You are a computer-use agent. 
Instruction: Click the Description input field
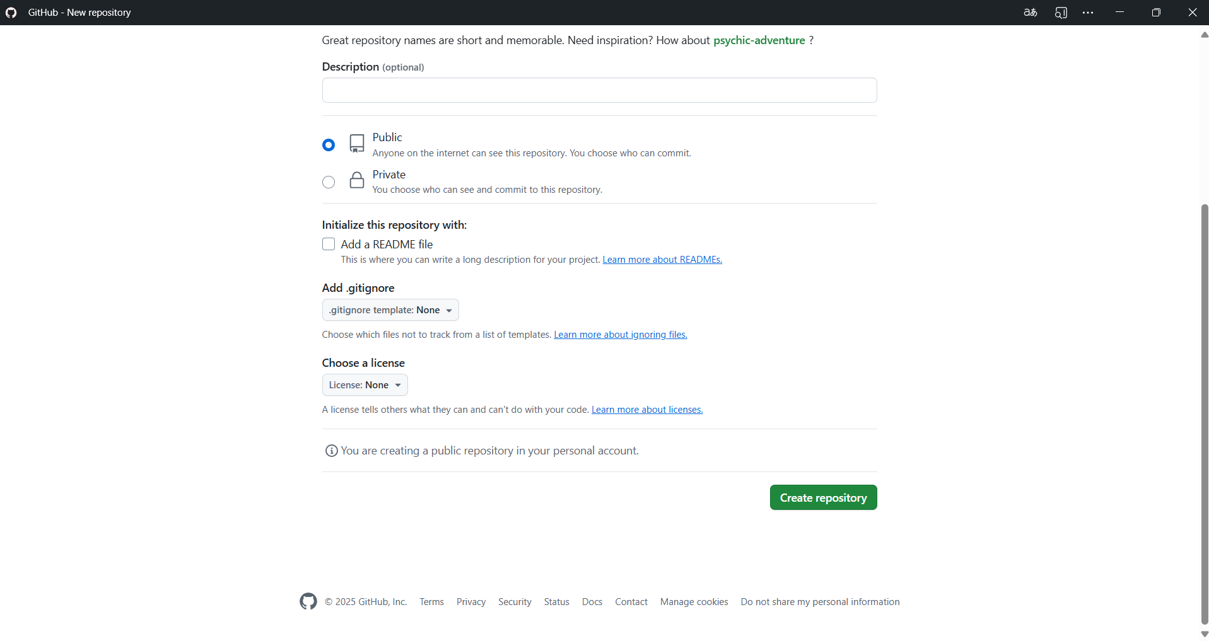(x=599, y=90)
